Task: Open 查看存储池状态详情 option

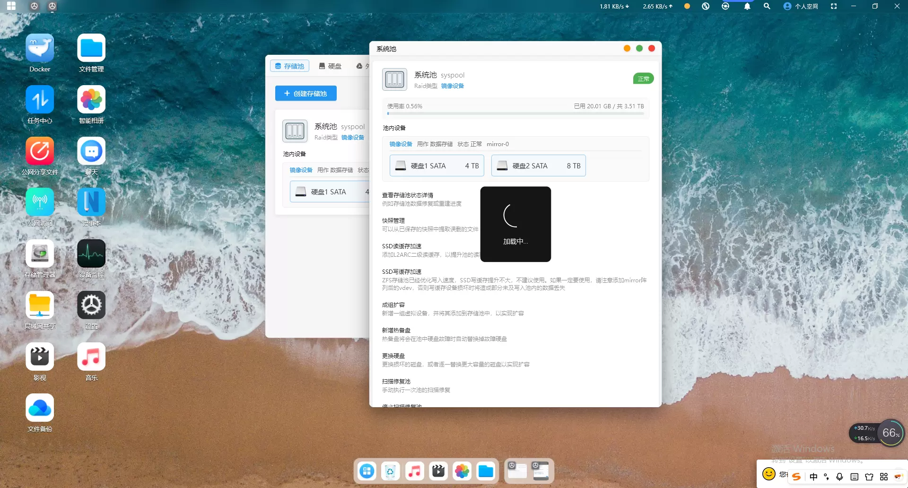Action: point(408,195)
